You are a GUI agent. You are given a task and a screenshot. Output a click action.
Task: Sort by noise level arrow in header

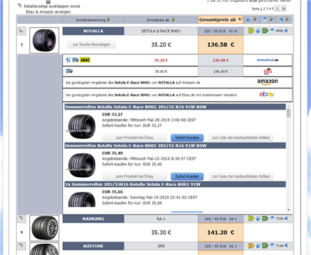coord(287,19)
